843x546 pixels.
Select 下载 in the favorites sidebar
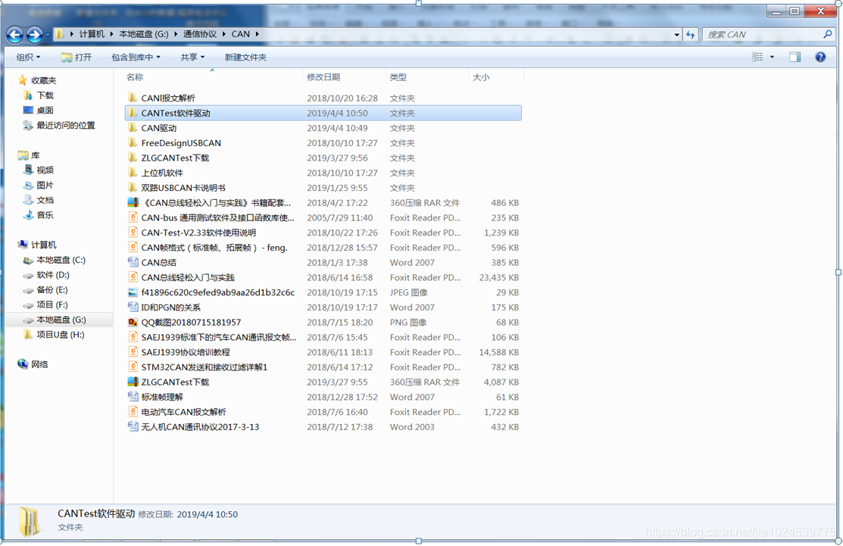pyautogui.click(x=45, y=95)
